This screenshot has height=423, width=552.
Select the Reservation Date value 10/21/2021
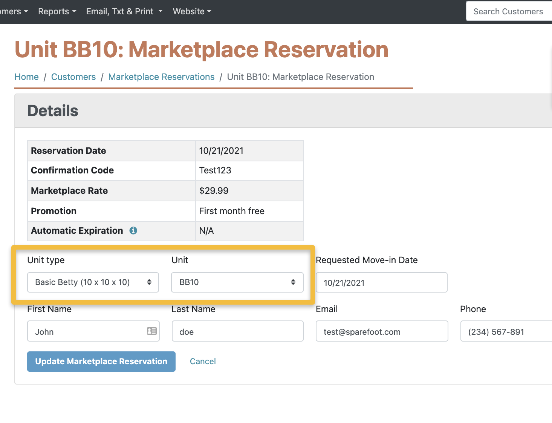point(221,151)
